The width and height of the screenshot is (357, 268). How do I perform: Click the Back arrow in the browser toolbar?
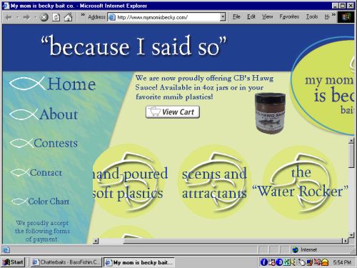pyautogui.click(x=9, y=17)
